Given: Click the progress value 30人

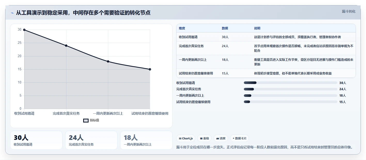Looking at the screenshot, I should [x=342, y=83].
